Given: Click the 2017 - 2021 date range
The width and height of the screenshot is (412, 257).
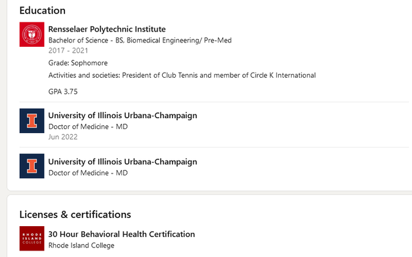Looking at the screenshot, I should pos(68,51).
